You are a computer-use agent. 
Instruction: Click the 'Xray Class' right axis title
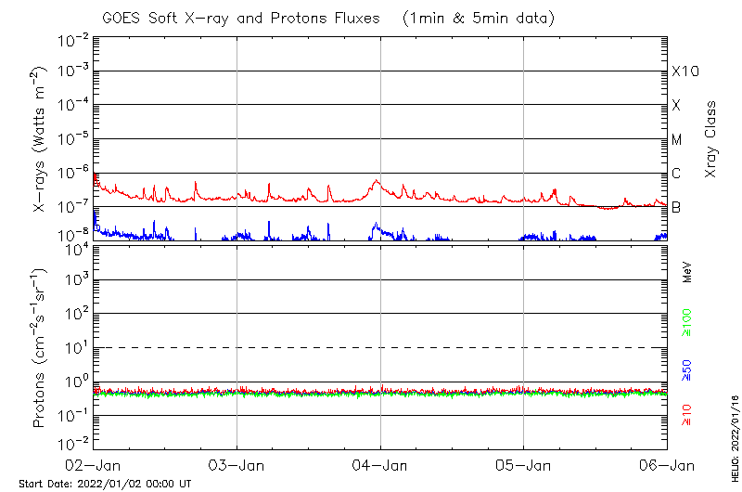coord(711,139)
